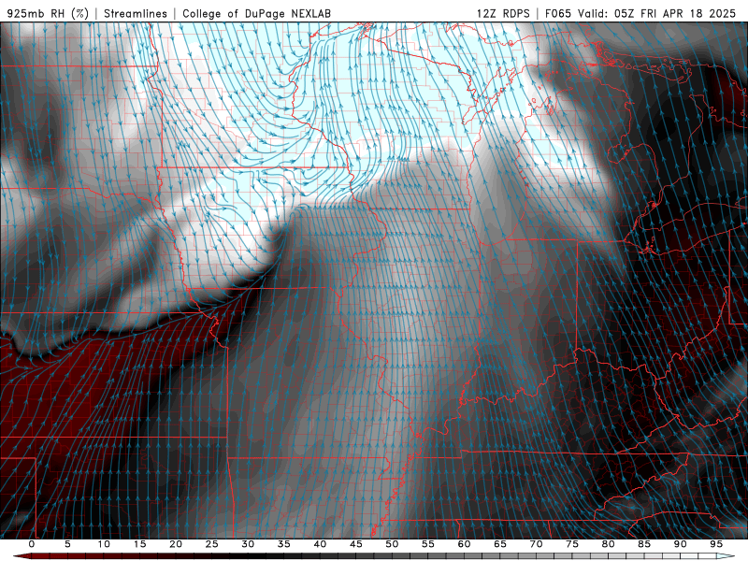
Task: Click the 20 label on the colorbar
Action: click(x=176, y=544)
